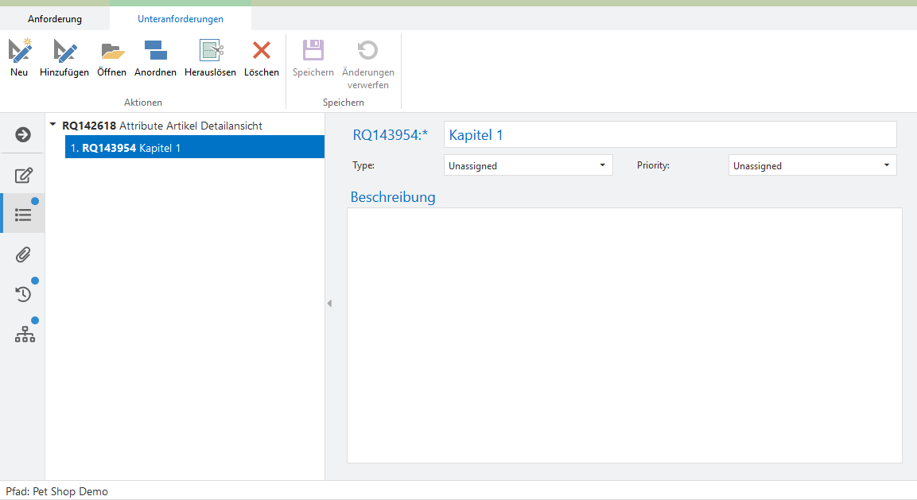Switch to the Anforderung tab
The width and height of the screenshot is (917, 500).
pos(55,18)
